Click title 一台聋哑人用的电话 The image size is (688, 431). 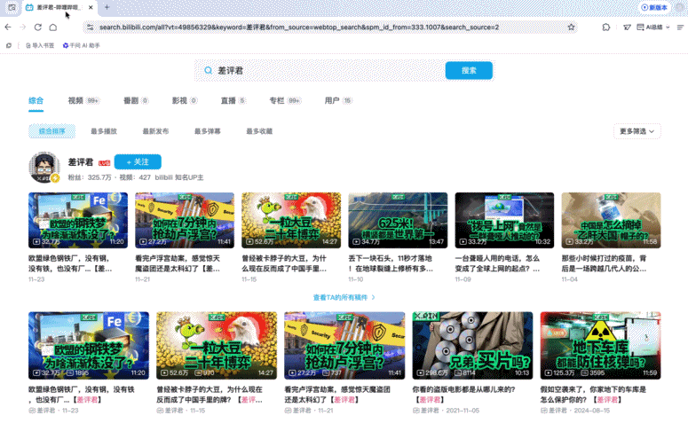click(x=497, y=263)
